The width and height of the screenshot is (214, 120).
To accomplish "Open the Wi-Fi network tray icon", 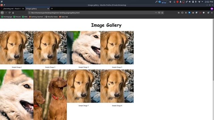I will (x=199, y=2).
